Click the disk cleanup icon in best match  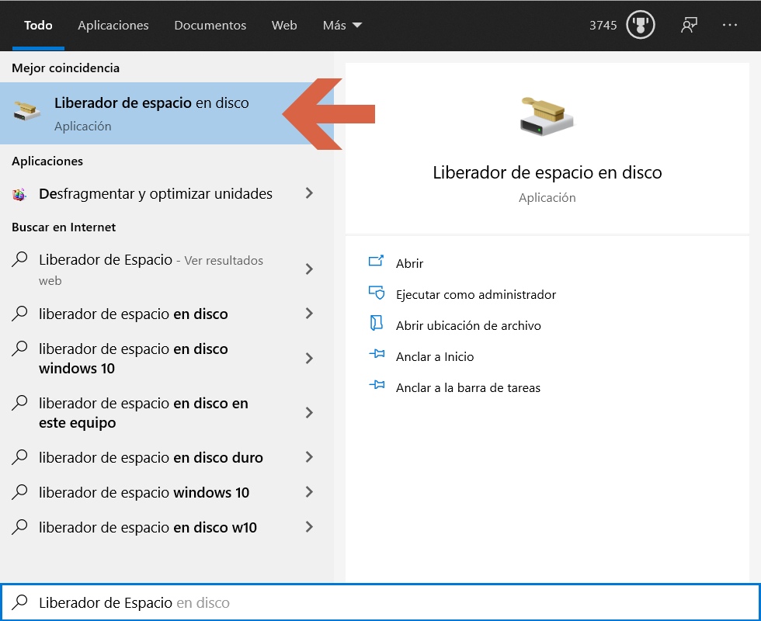26,111
